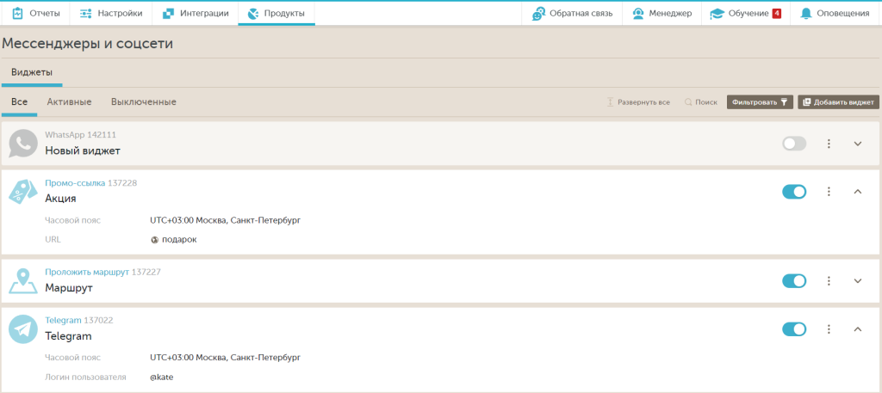Switch to the Выключенные tab

[x=144, y=102]
